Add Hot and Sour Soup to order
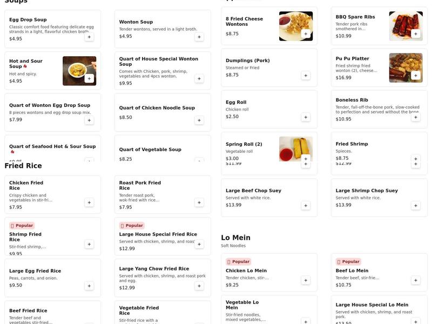 pyautogui.click(x=89, y=78)
